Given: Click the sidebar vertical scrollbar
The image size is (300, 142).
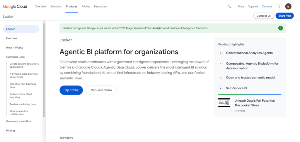Looking at the screenshot, I should click(44, 70).
